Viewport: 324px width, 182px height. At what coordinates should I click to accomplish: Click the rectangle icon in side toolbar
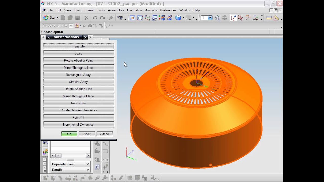tap(105, 151)
